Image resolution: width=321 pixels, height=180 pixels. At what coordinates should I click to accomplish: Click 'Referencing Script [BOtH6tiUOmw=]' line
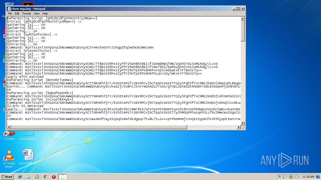40,80
